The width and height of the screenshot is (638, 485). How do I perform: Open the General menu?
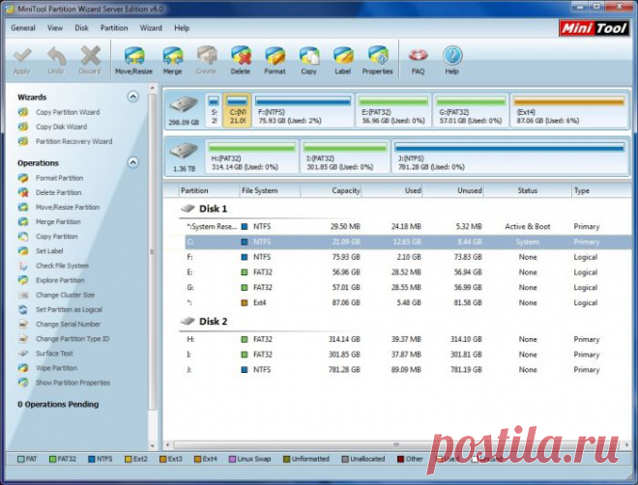pos(23,28)
